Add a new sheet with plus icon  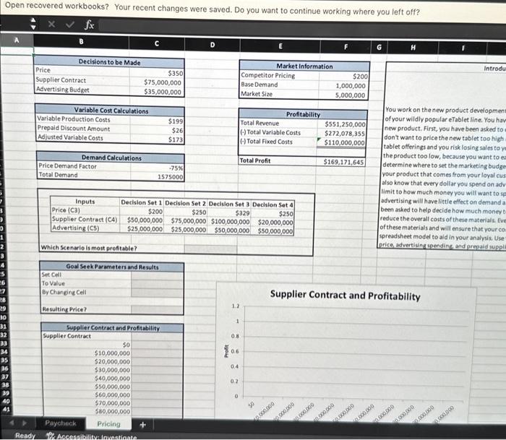[x=142, y=425]
